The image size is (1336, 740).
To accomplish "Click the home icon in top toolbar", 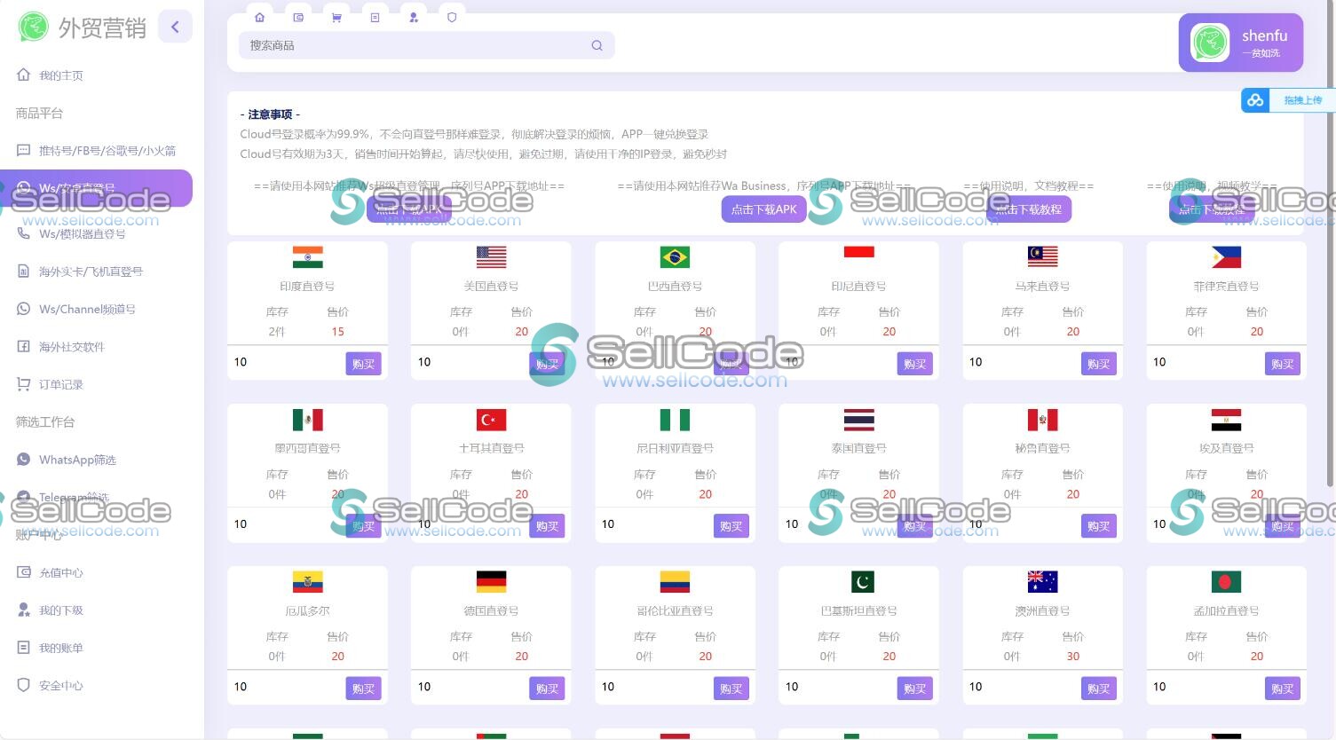I will (x=259, y=18).
